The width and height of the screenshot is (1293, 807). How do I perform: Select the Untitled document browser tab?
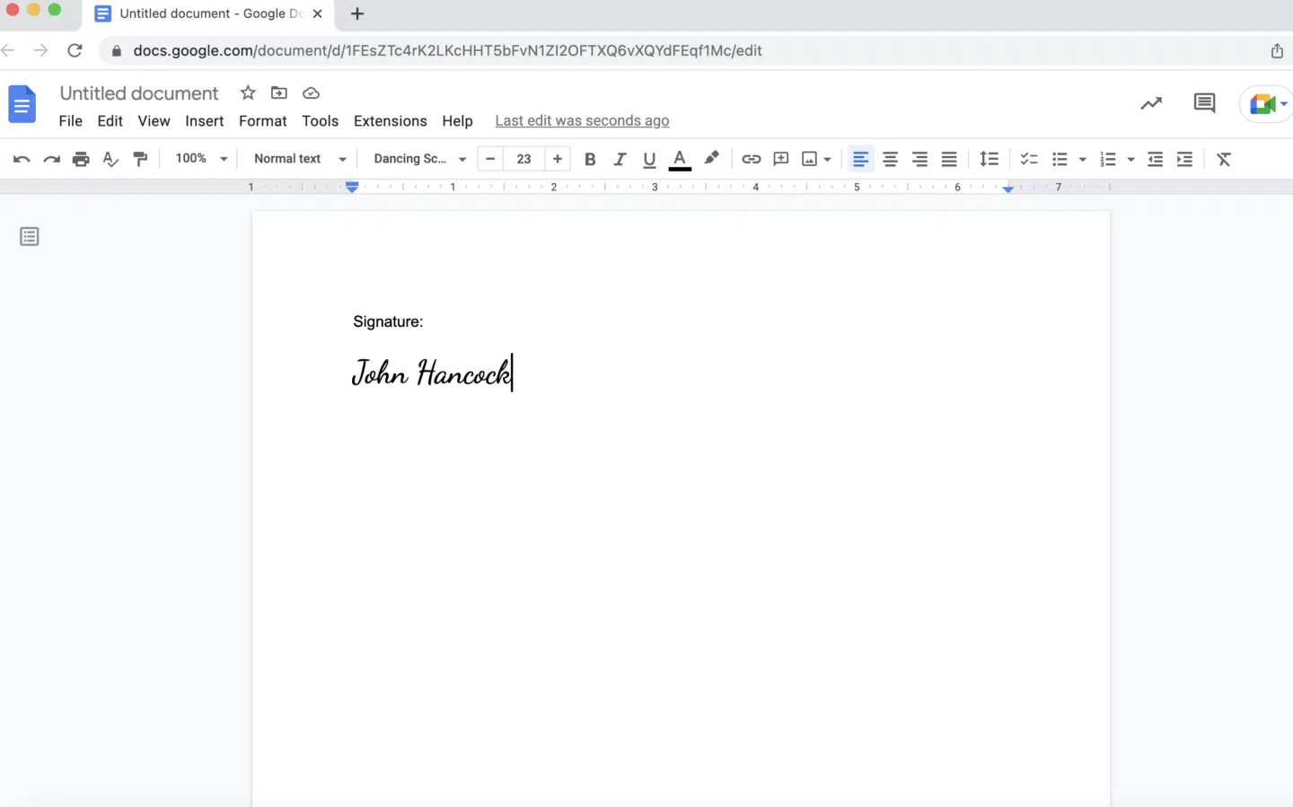click(209, 13)
